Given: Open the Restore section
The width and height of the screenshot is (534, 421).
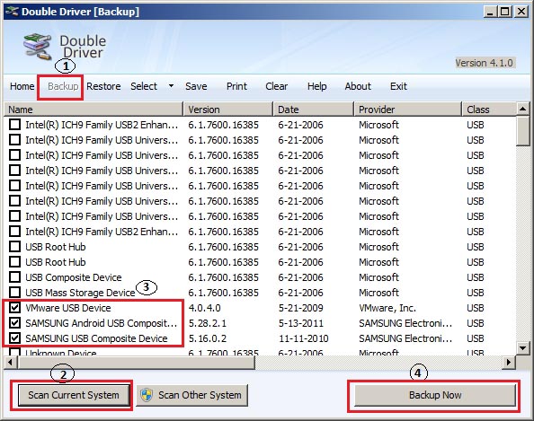Looking at the screenshot, I should tap(103, 86).
